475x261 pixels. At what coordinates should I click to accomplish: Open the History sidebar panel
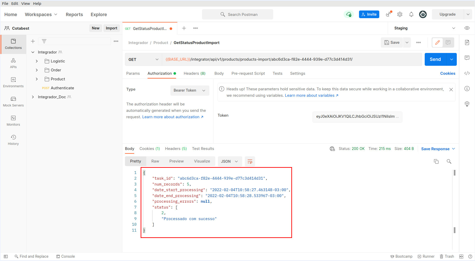[13, 140]
